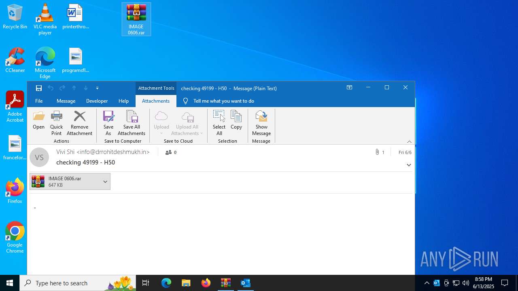Click Save All Attachments

coord(132,123)
